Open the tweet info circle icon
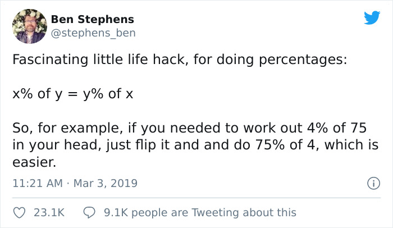The width and height of the screenshot is (393, 228). pyautogui.click(x=371, y=183)
